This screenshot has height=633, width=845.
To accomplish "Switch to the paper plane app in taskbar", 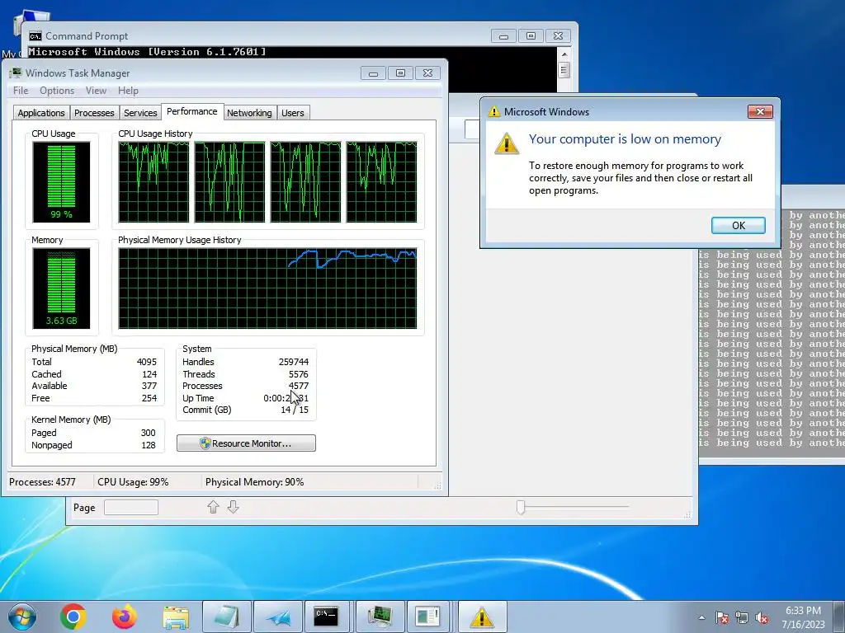I will [x=278, y=617].
